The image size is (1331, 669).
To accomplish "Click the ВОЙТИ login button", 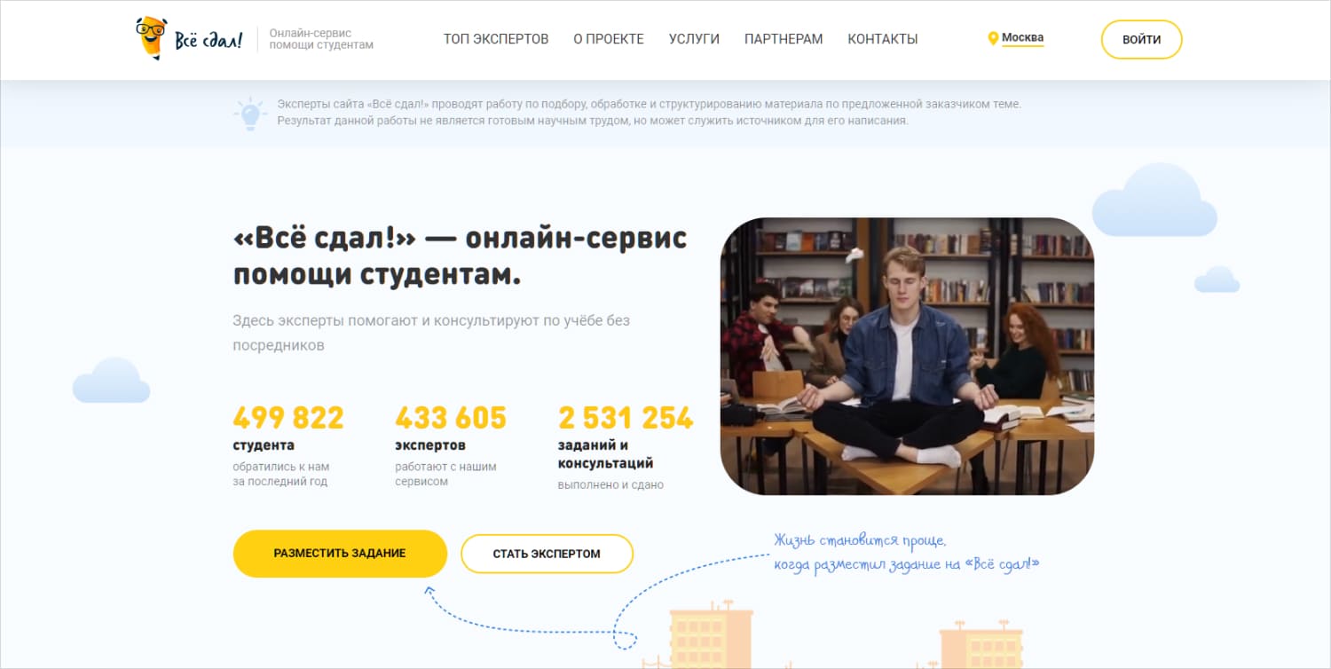I will (x=1141, y=39).
